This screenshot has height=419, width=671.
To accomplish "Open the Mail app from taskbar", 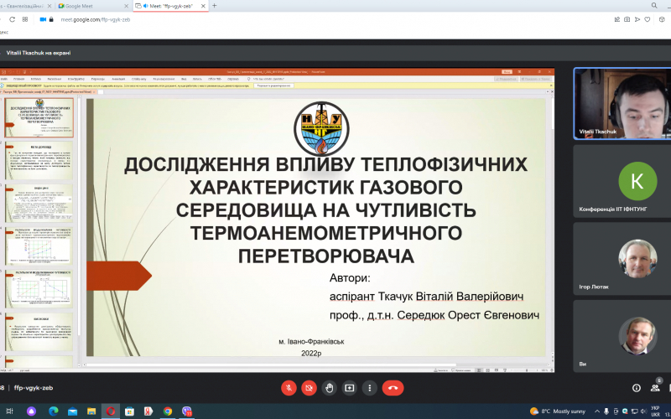I will pyautogui.click(x=72, y=411).
